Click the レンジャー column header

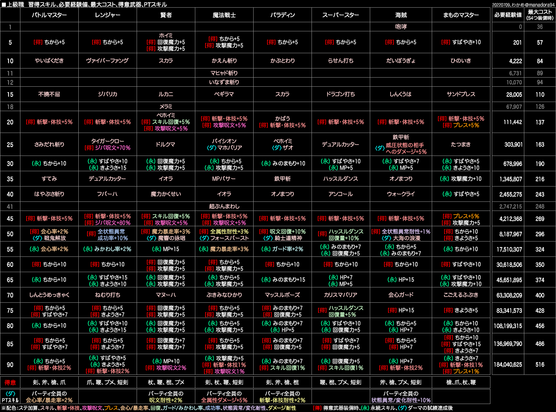(107, 15)
